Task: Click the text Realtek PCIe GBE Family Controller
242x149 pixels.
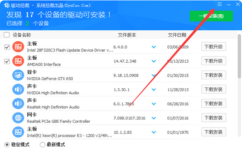Action: pos(58,121)
